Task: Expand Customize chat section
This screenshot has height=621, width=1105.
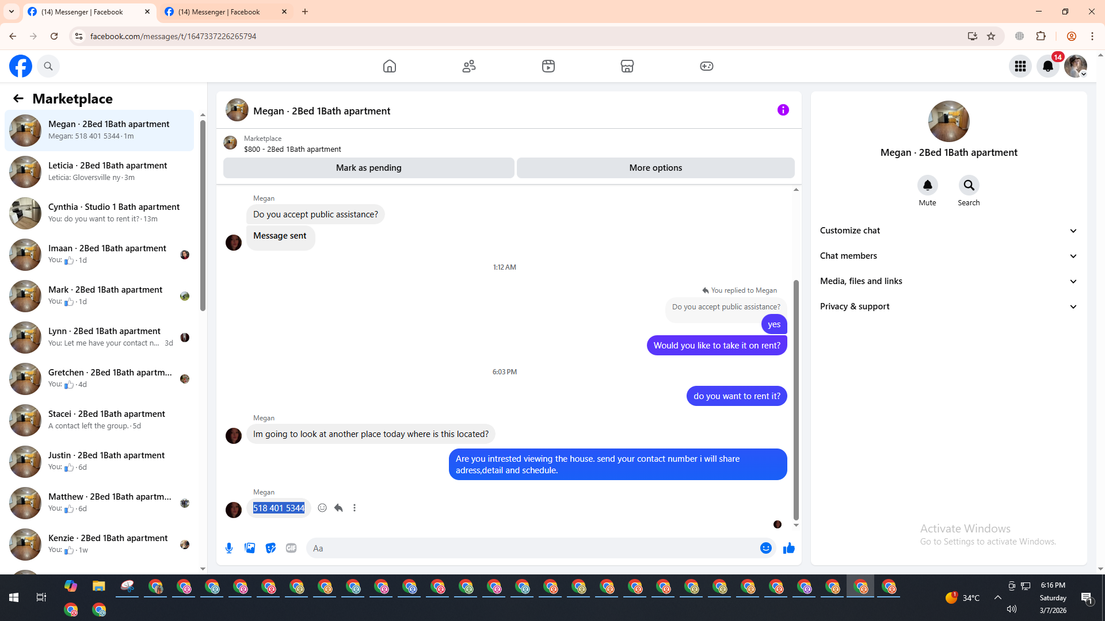Action: [x=949, y=231]
